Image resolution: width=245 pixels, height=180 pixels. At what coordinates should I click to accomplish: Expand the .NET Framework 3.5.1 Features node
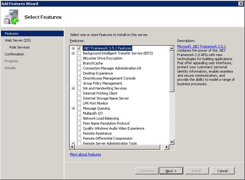73,48
